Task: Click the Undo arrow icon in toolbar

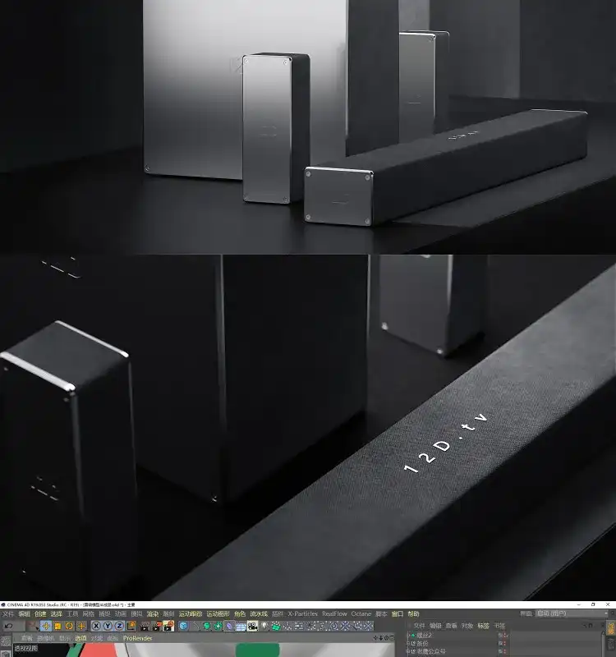Action: pos(9,626)
